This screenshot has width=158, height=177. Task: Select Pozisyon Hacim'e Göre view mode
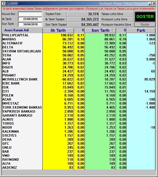pos(116,25)
